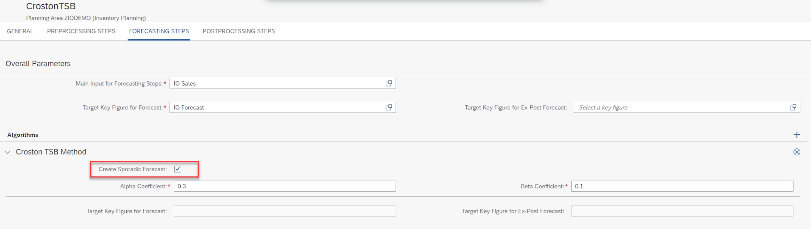Open value help for Ex-Post Forecast key figure

[792, 107]
